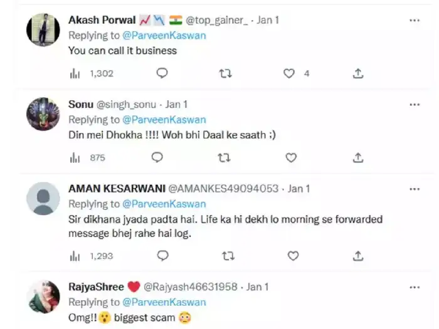
Task: Open more options for AMAN KESARWANI's tweet
Action: [415, 189]
